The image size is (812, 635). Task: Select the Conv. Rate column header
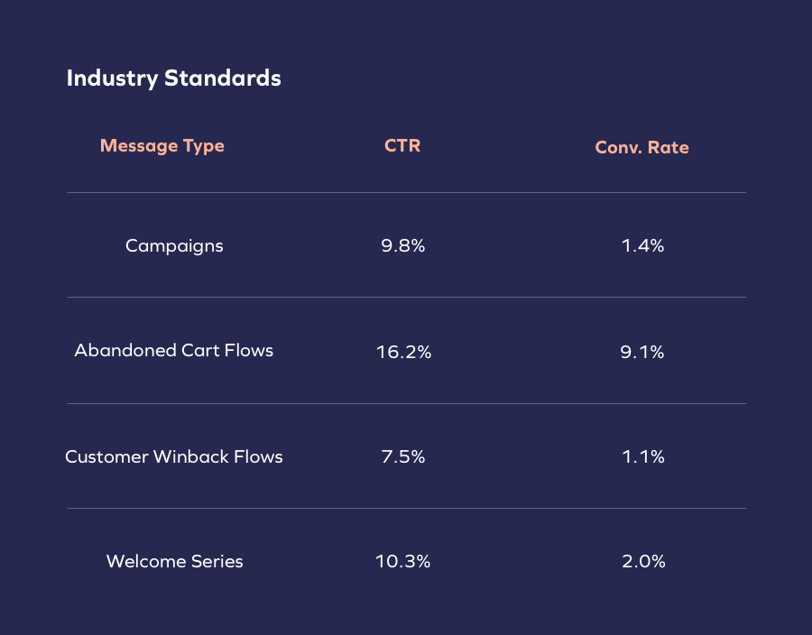(x=641, y=148)
